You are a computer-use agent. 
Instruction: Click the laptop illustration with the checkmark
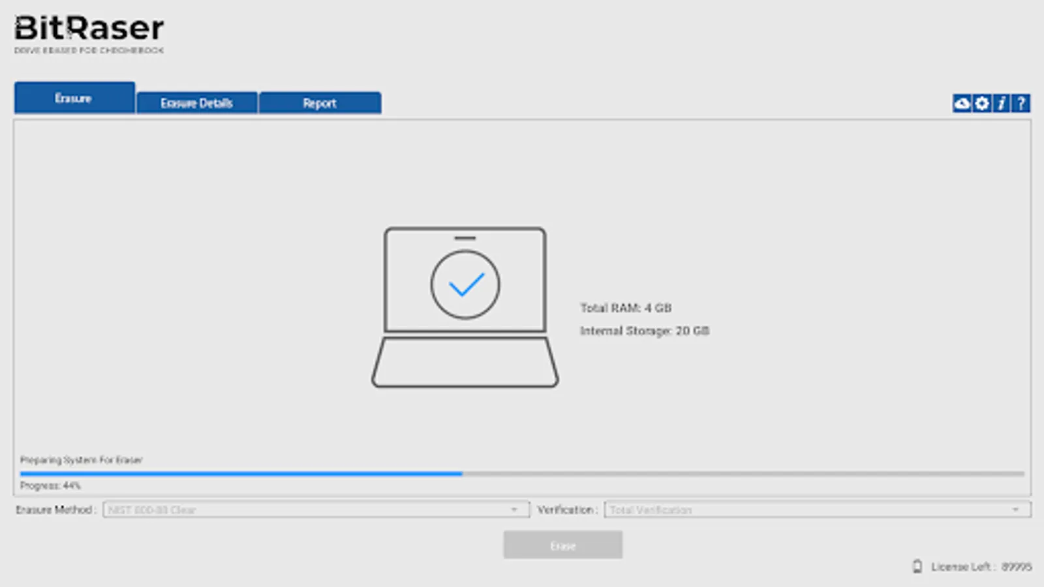pos(465,307)
